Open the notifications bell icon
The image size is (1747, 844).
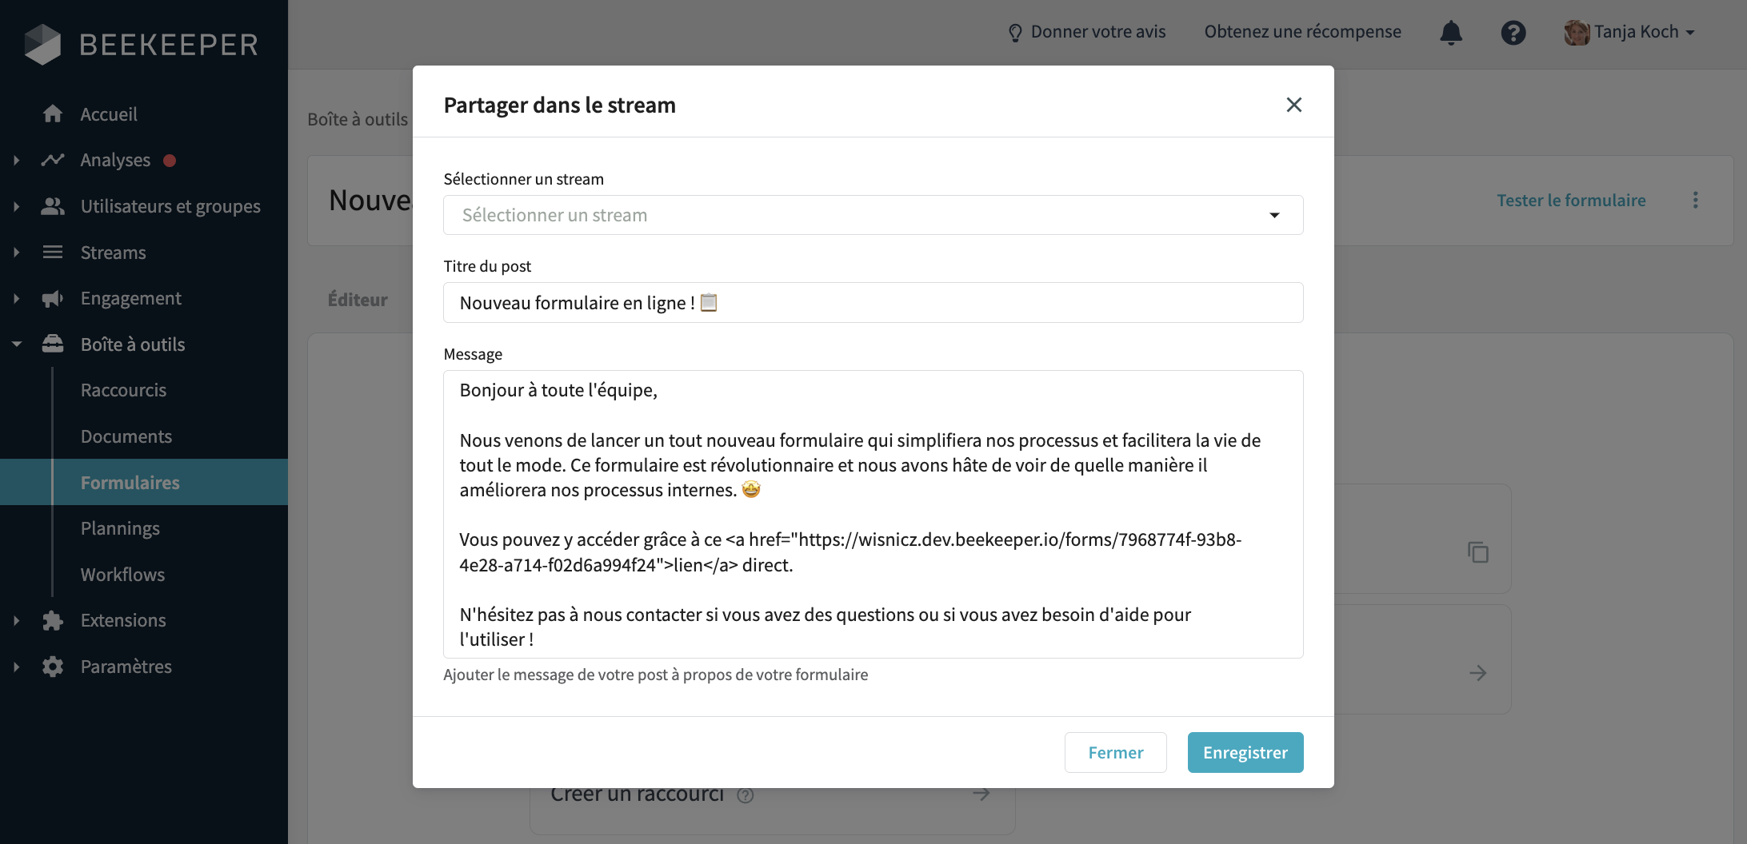[x=1451, y=32]
